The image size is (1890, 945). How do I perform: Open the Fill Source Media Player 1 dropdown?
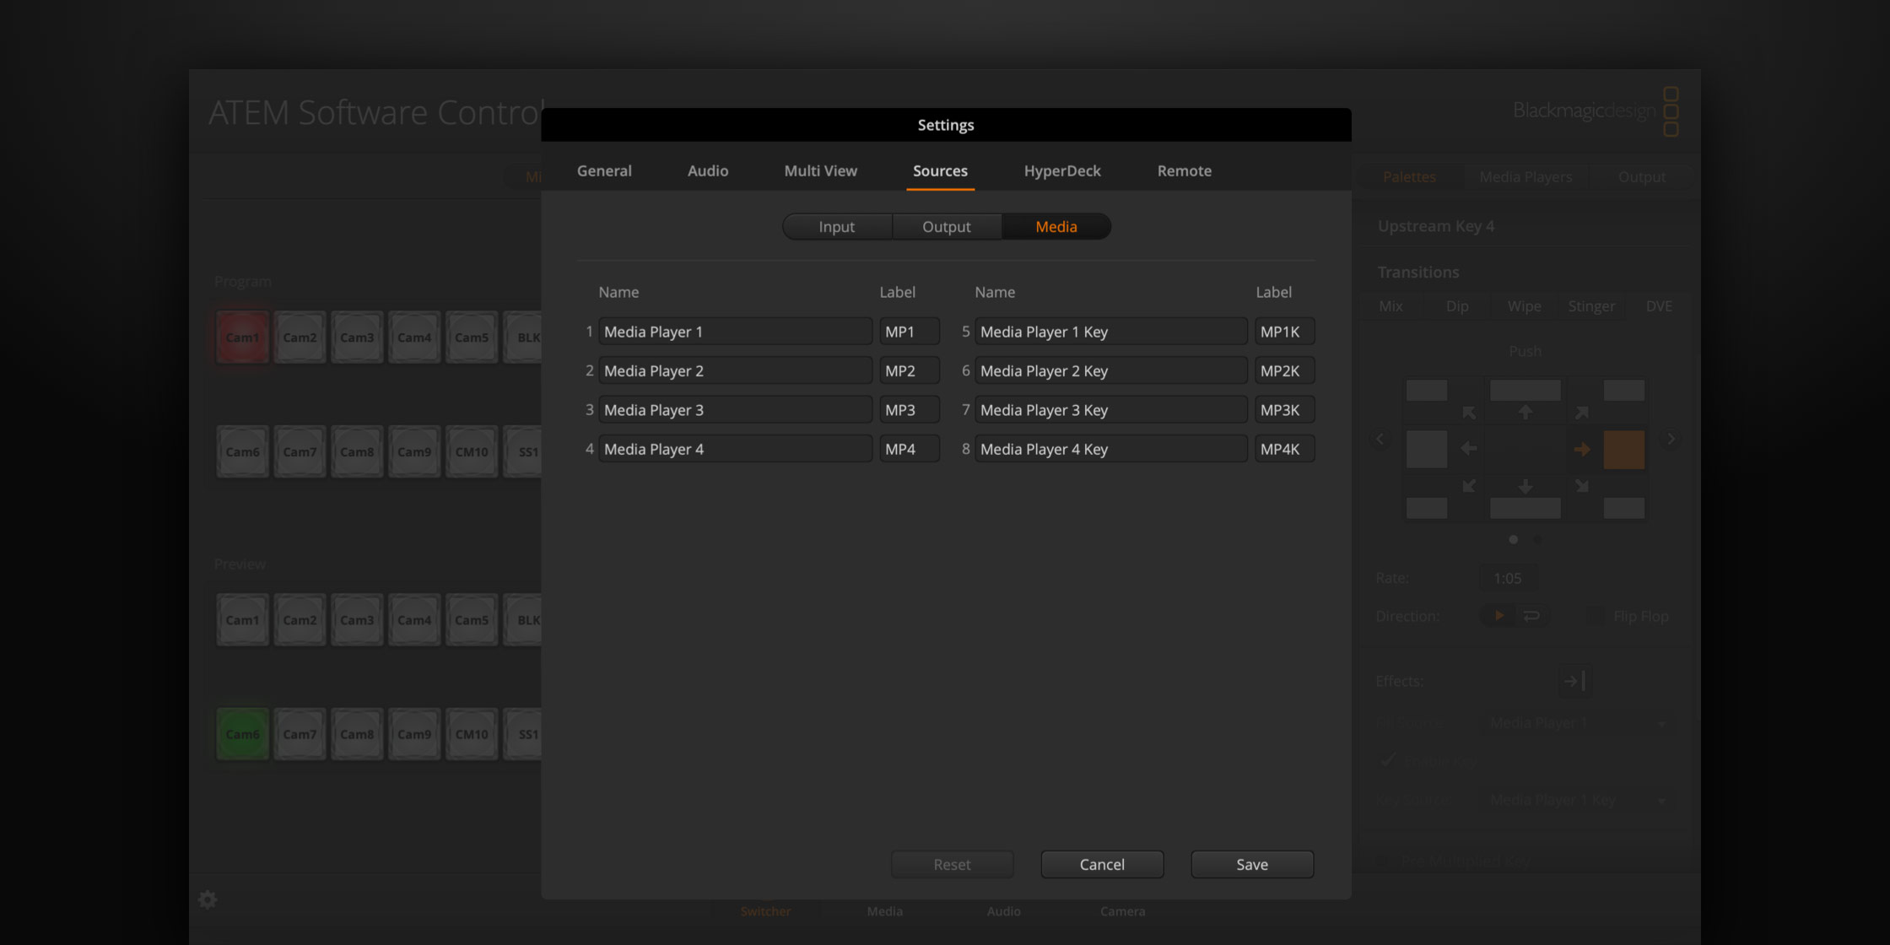[1578, 722]
